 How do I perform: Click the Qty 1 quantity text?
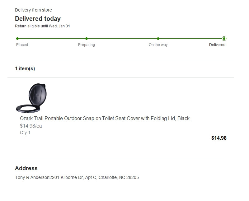(x=25, y=133)
